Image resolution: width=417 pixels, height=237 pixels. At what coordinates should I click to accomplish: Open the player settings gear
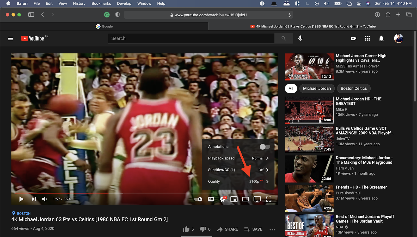[223, 199]
